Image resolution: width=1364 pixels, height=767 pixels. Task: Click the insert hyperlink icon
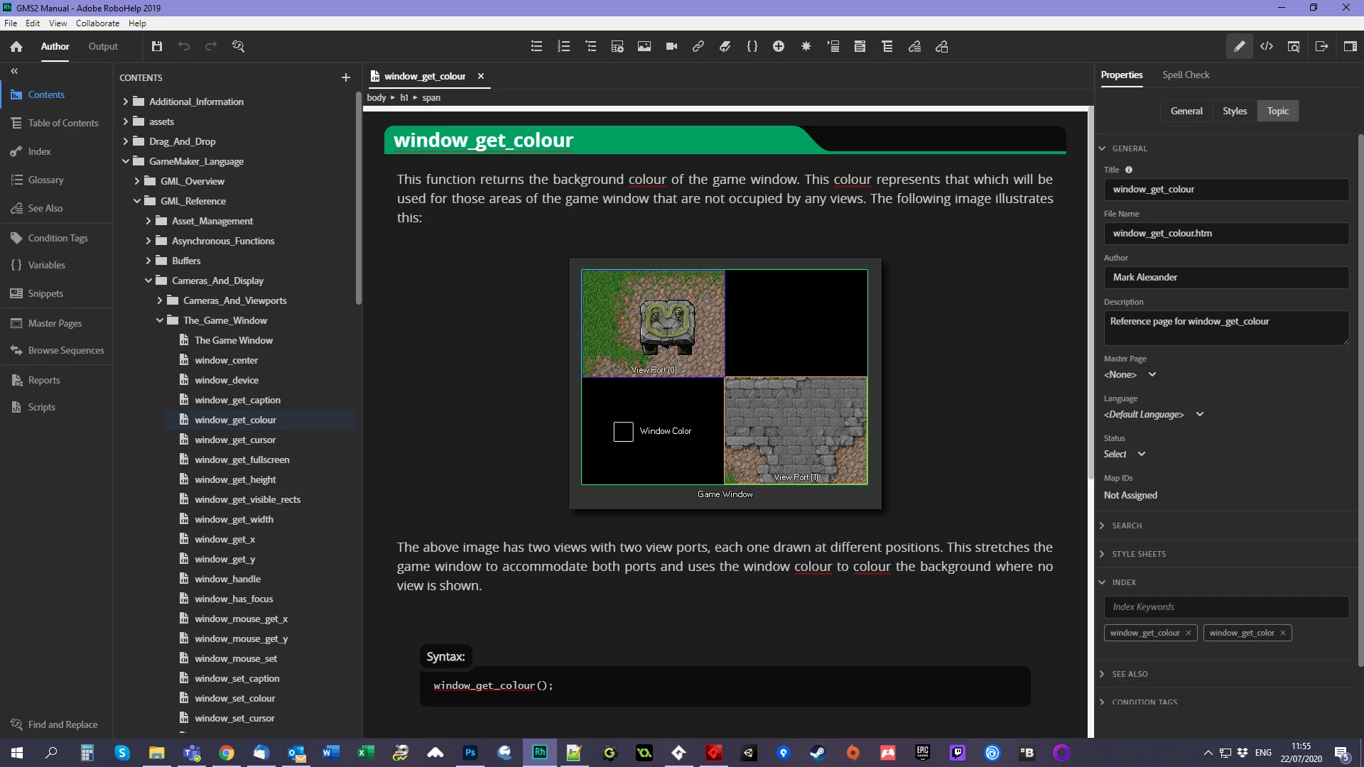[x=698, y=46]
